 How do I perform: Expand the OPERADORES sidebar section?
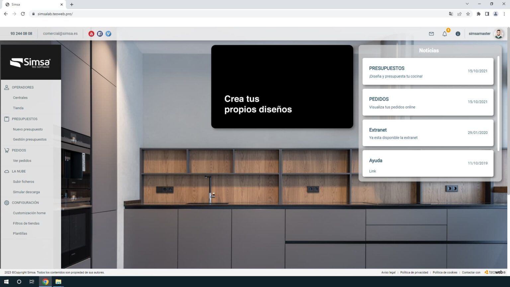click(23, 87)
